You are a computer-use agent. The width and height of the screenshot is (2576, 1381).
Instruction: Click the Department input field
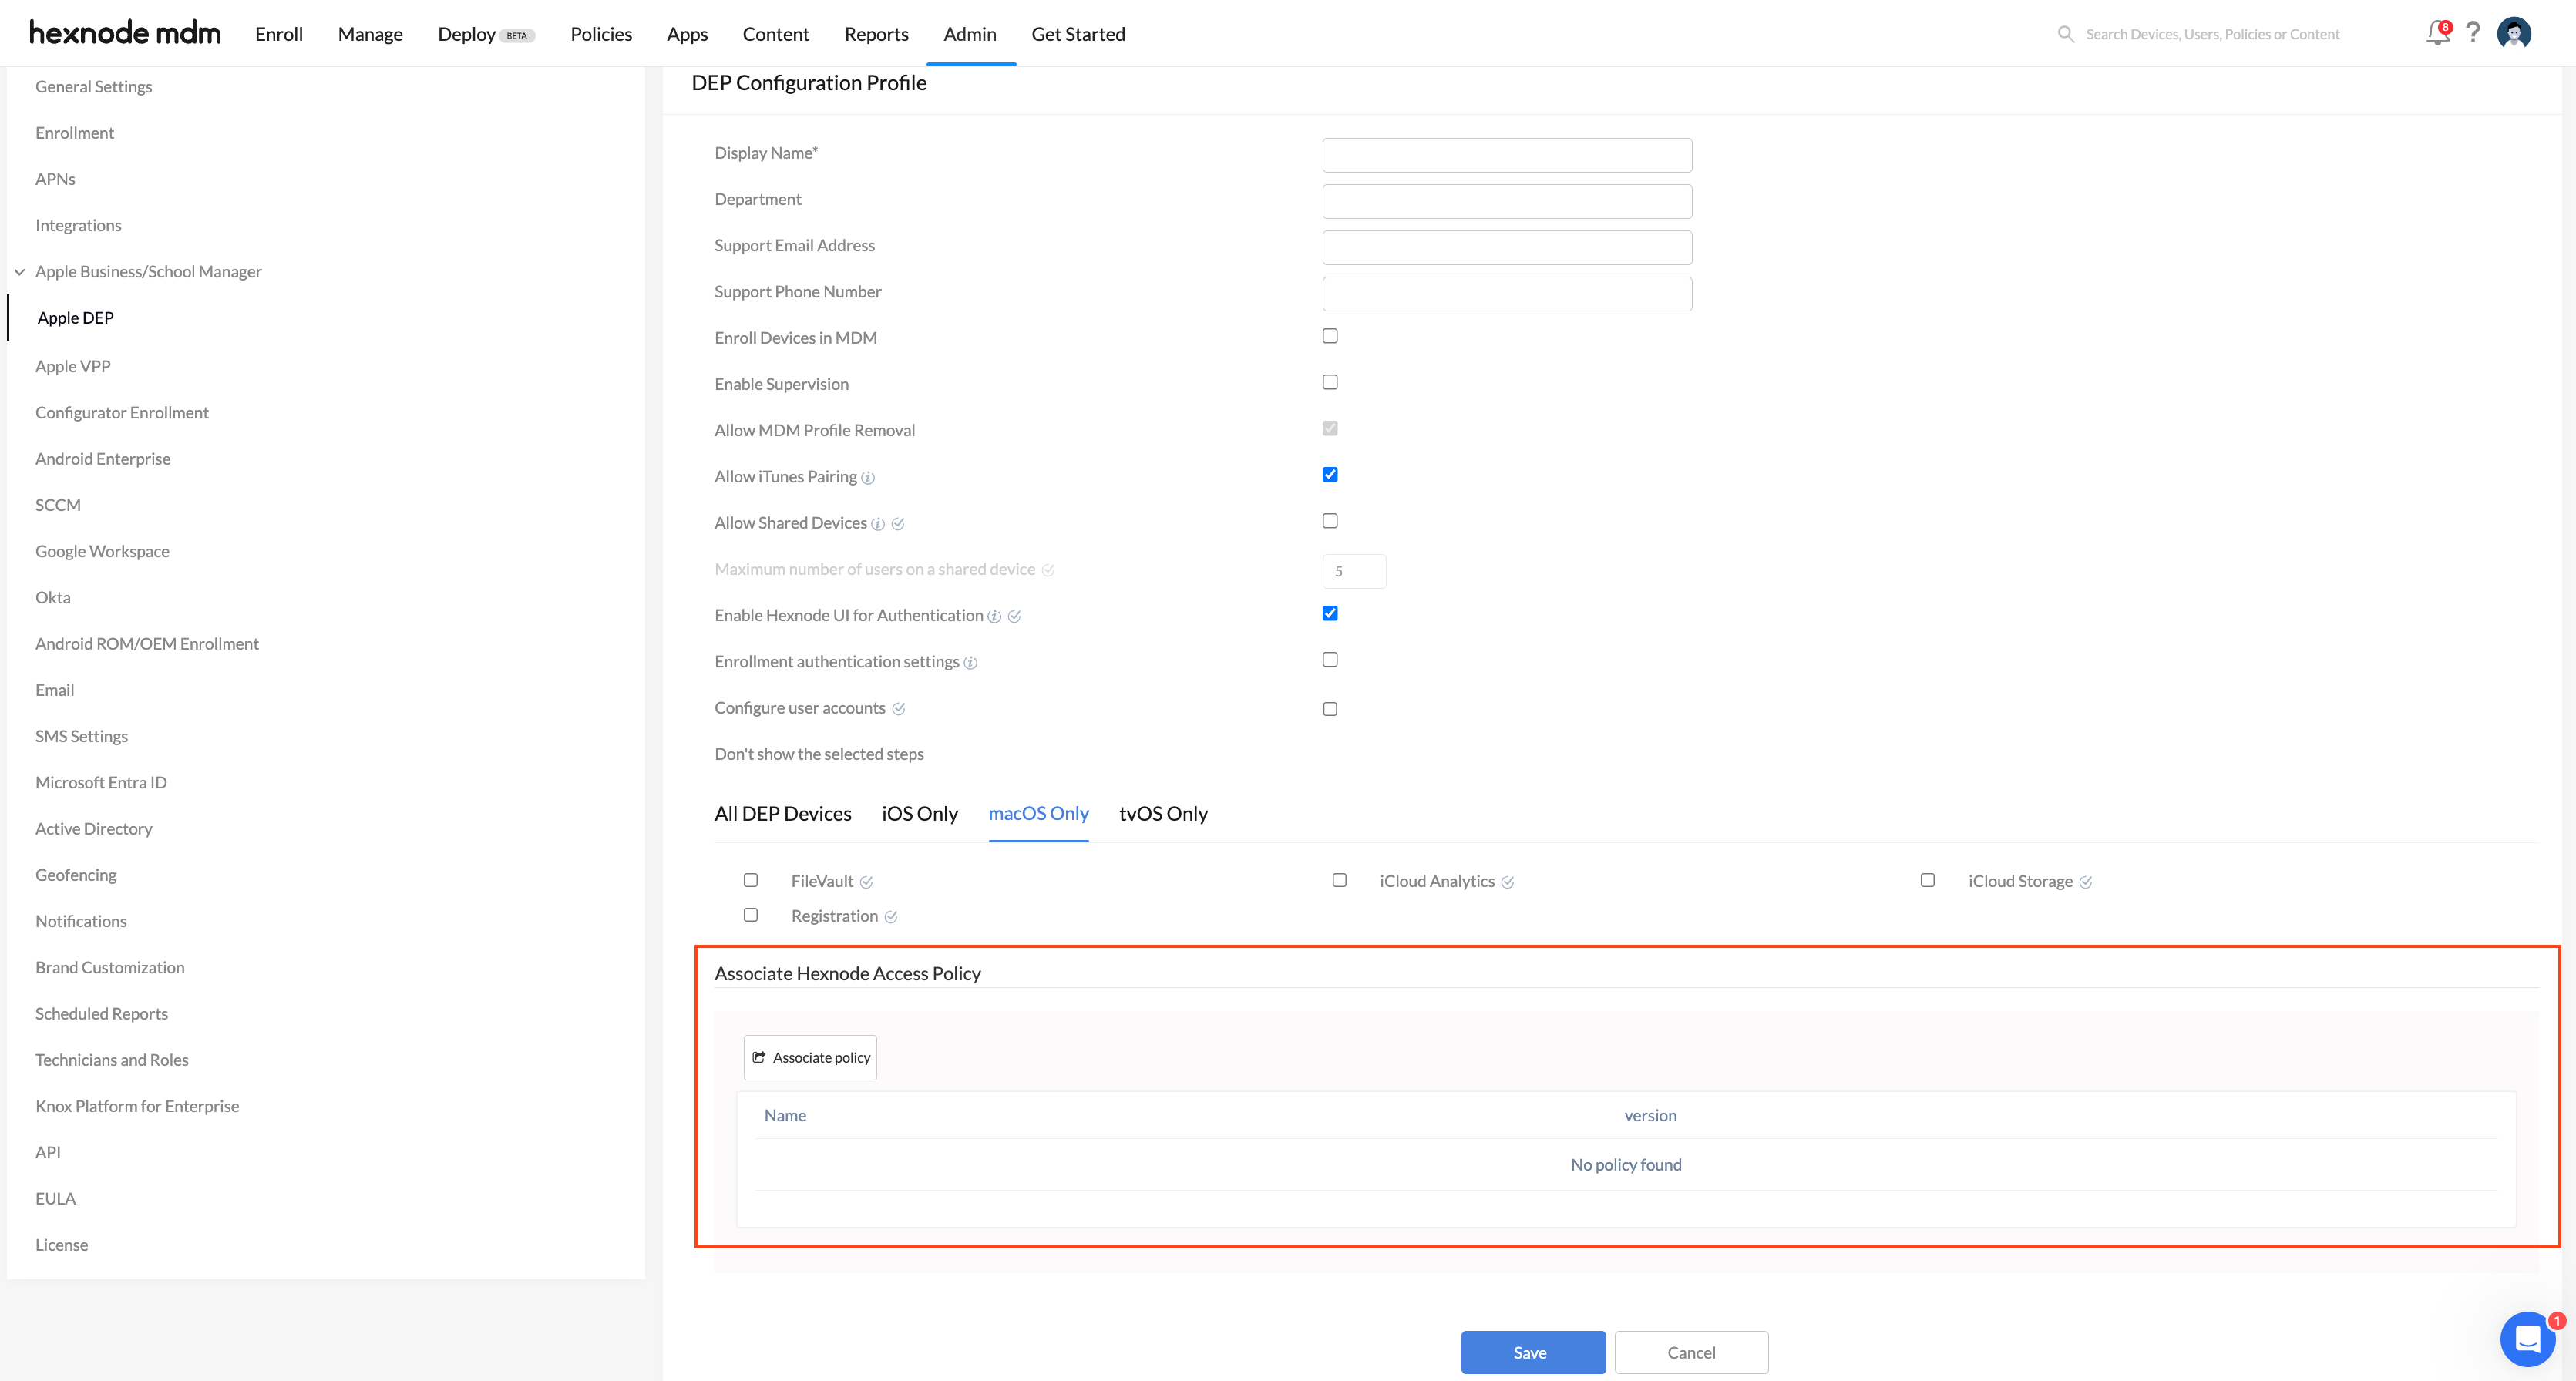pos(1507,201)
